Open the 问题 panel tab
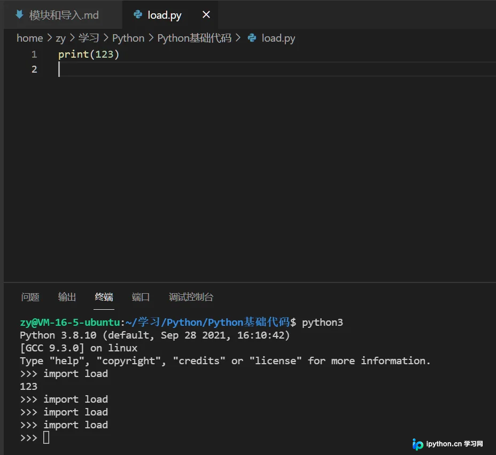The height and width of the screenshot is (455, 496). coord(30,297)
